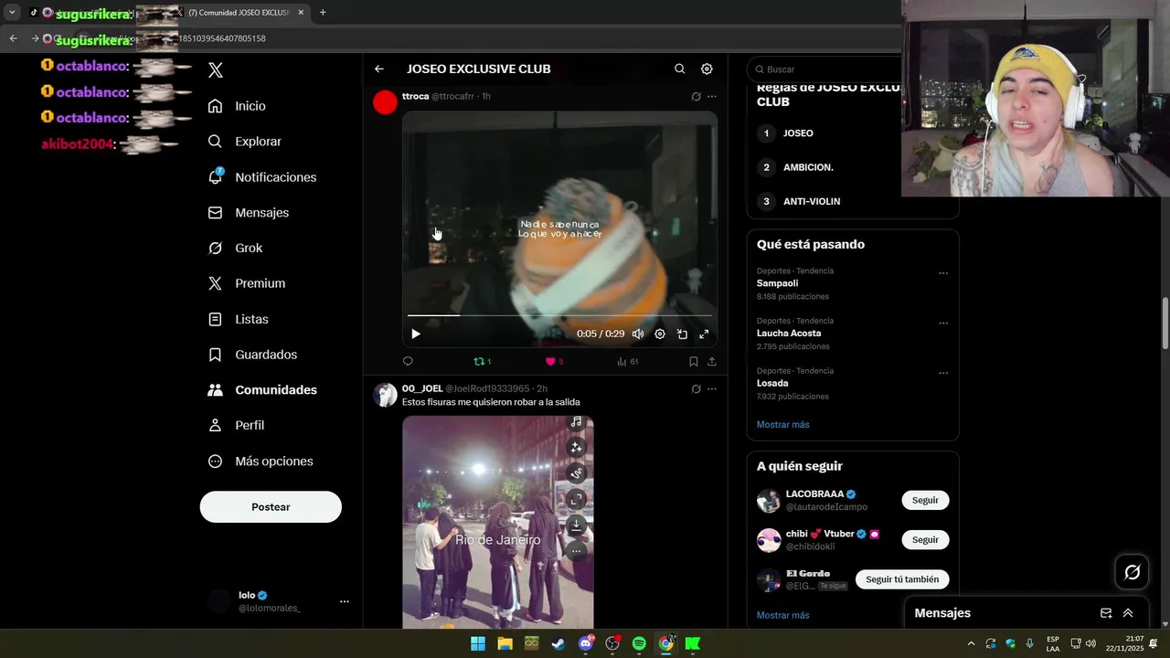Play the ttroca video
Viewport: 1170px width, 658px height.
tap(416, 334)
